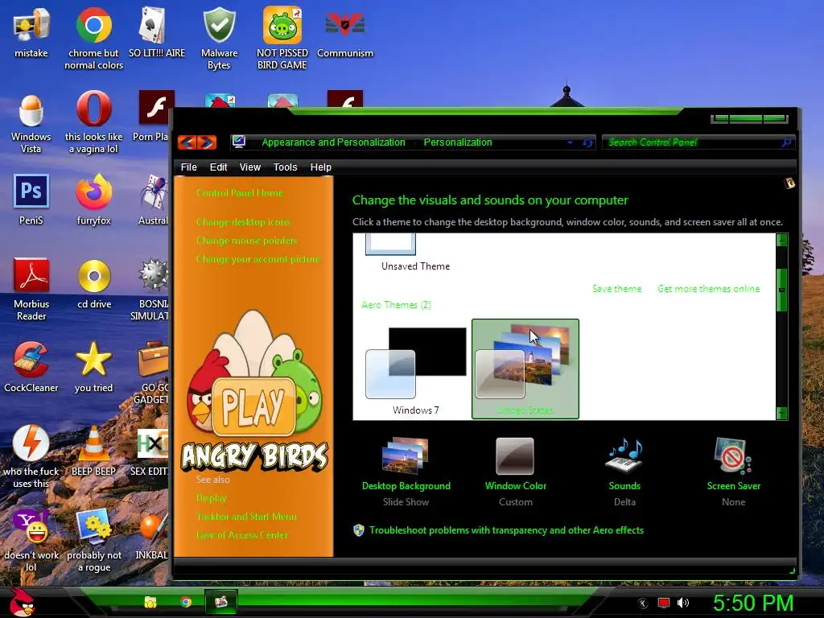Click the transparency troubleshoot link
This screenshot has width=824, height=618.
click(506, 530)
